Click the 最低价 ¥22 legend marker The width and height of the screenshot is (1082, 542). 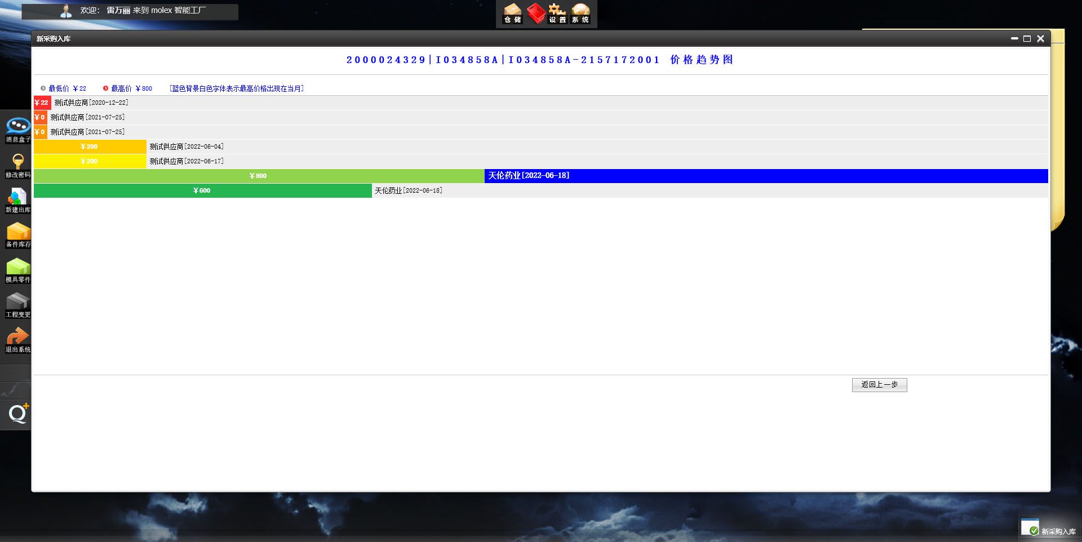(x=43, y=88)
